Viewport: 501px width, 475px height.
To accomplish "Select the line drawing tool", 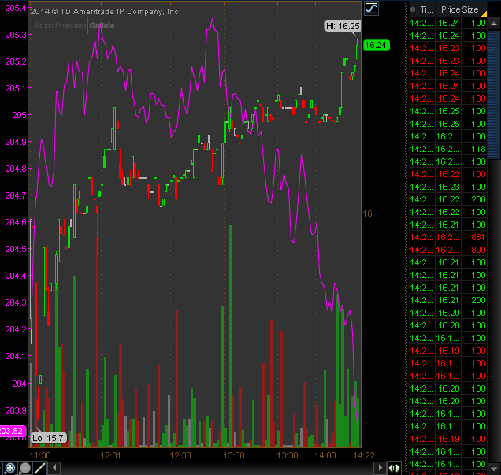I will pos(39,468).
